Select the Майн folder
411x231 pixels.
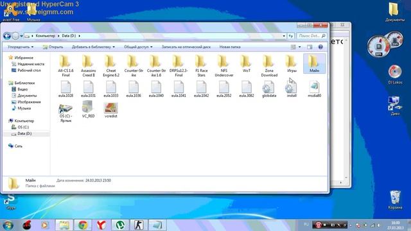[314, 64]
